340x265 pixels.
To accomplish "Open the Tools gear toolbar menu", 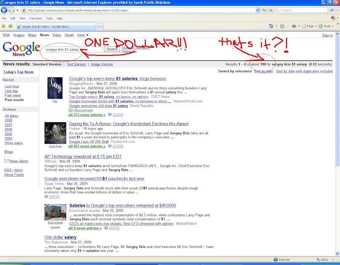I will [326, 26].
